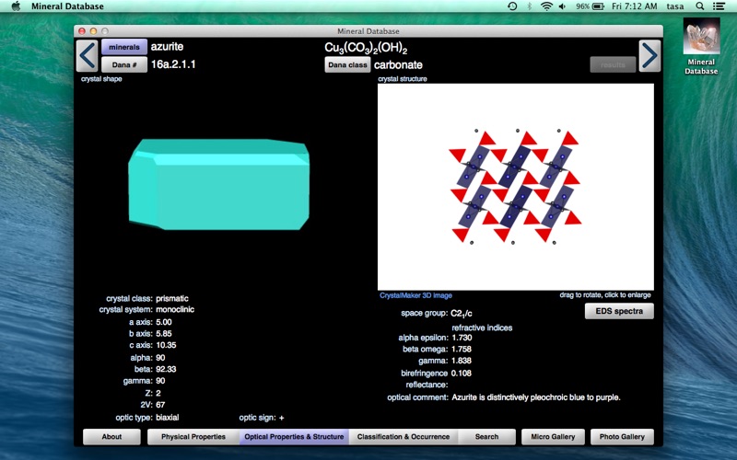The image size is (737, 460).
Task: Click the cyan crystal shape model
Action: point(219,184)
